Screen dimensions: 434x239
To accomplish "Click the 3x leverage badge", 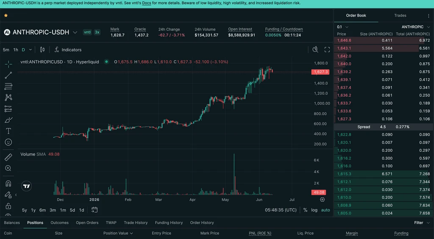I will pyautogui.click(x=97, y=32).
